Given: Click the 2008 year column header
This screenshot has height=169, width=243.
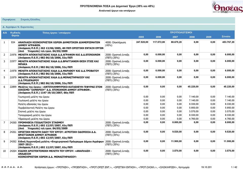Looking at the screenshot, I should [x=192, y=37].
